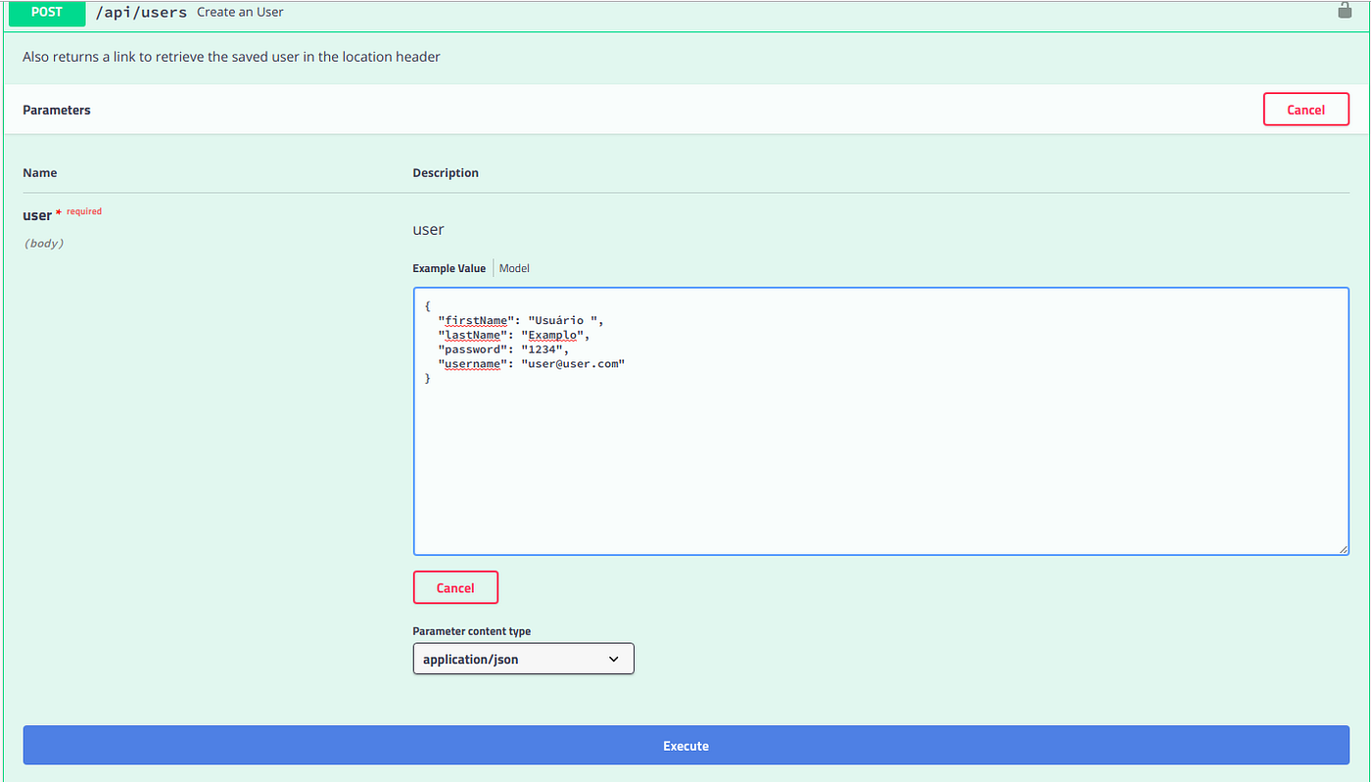Click the required 'user' parameter name

point(36,214)
